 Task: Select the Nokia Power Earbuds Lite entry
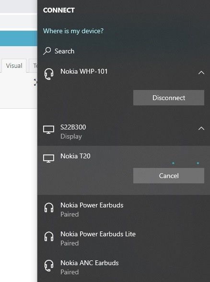click(x=124, y=239)
